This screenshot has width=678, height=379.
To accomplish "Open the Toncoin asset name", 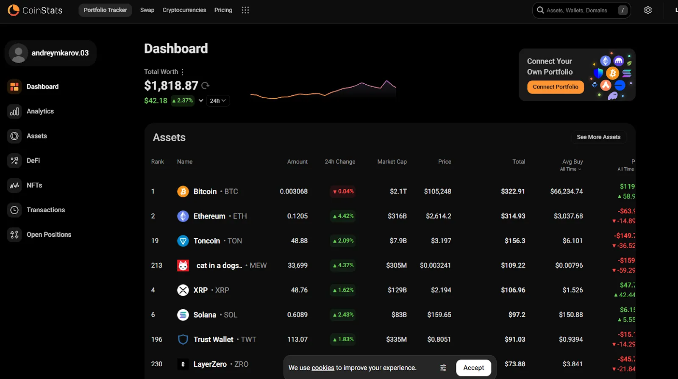I will click(x=207, y=241).
